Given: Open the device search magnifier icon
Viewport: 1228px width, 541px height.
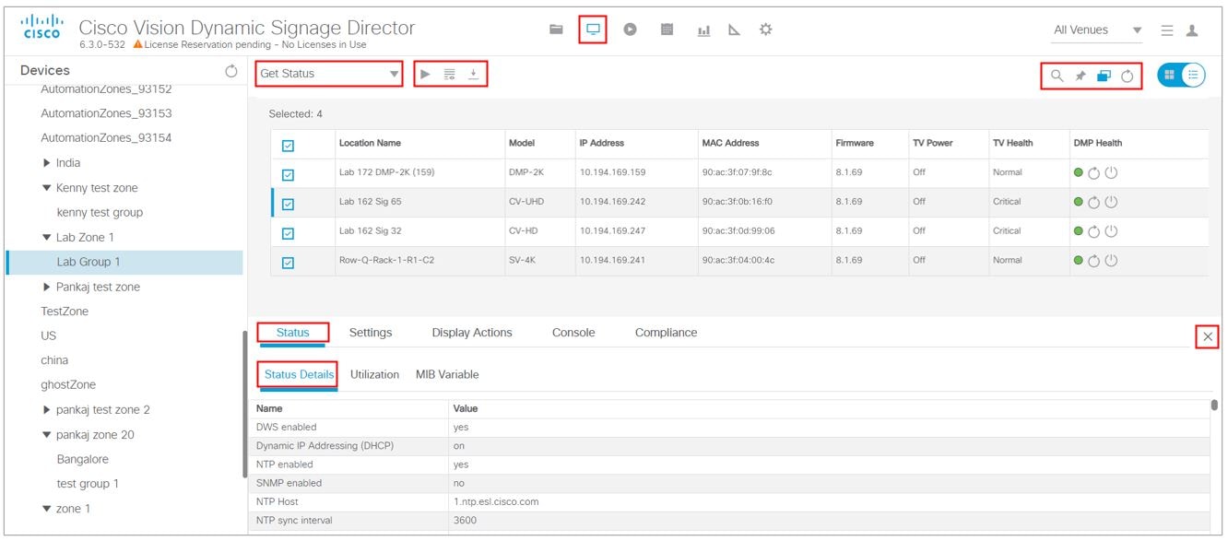Looking at the screenshot, I should tap(1057, 76).
